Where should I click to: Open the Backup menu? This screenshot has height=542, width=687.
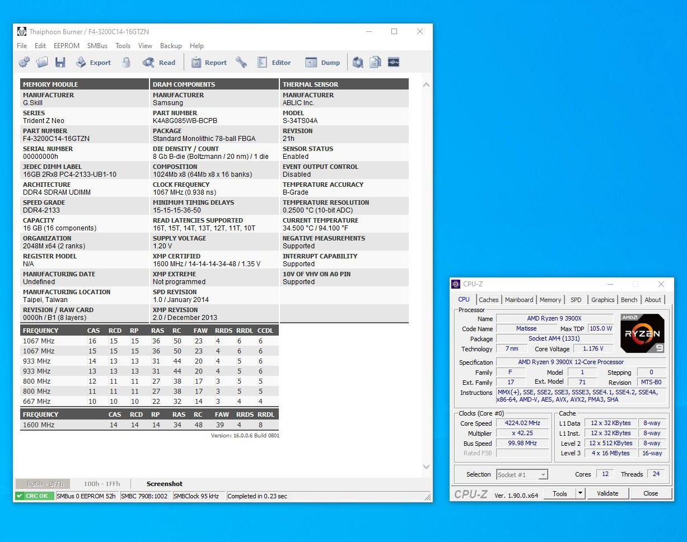click(x=171, y=46)
